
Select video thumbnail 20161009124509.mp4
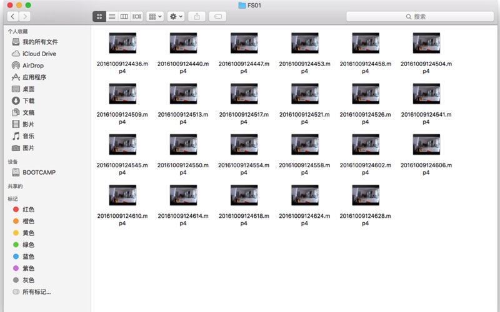122,94
